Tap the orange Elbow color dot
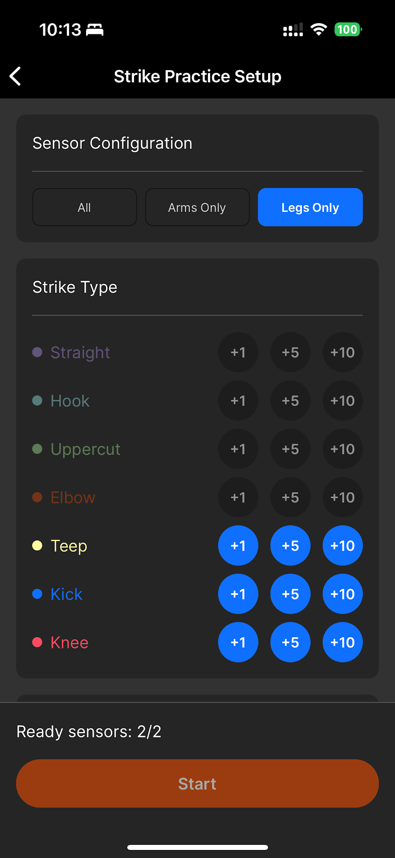The image size is (395, 858). point(38,497)
